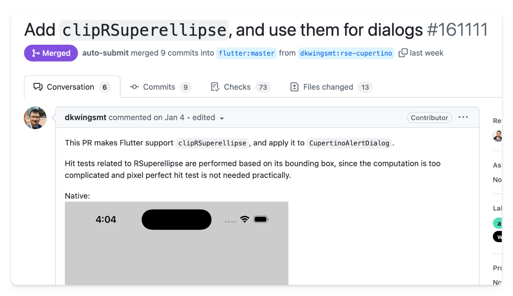Click dkwingsmt's profile avatar
Image resolution: width=513 pixels, height=296 pixels.
[35, 118]
